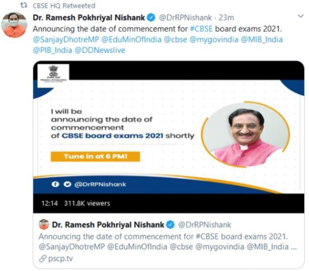Click the #CBSE hashtag in tweet text
Image resolution: width=309 pixels, height=271 pixels.
201,29
